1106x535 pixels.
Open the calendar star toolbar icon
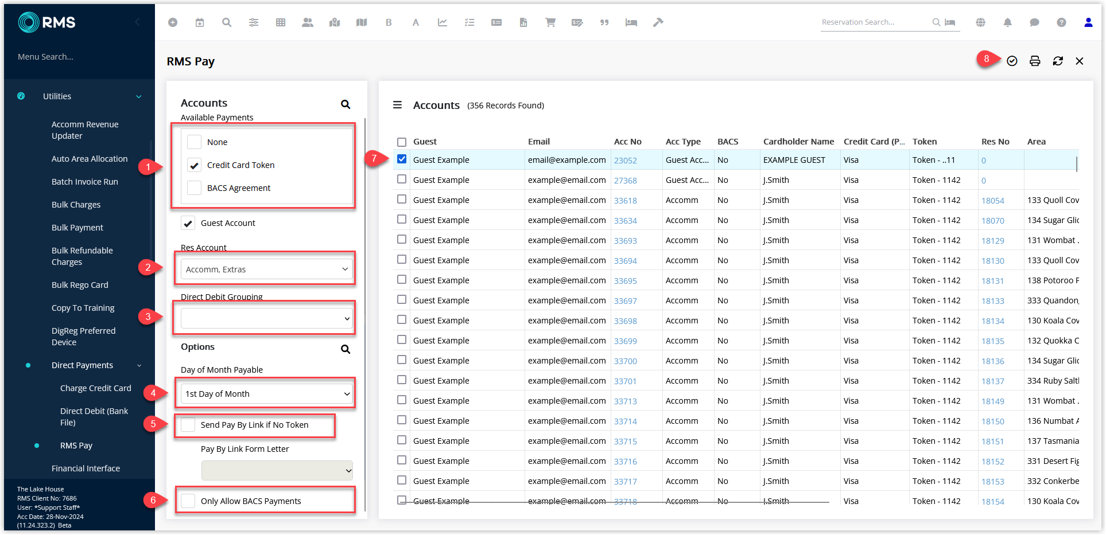(200, 22)
